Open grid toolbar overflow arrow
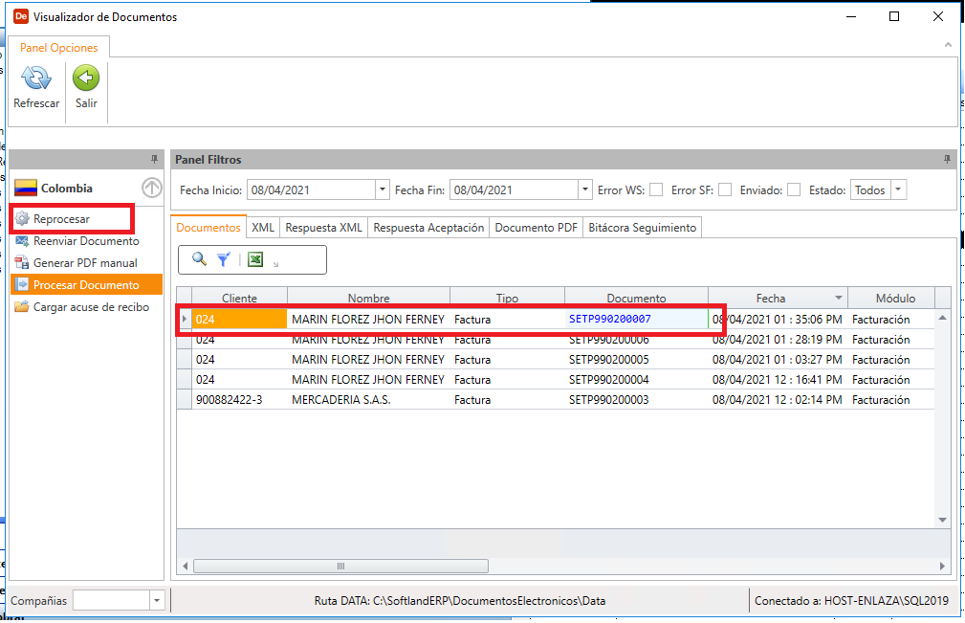Screen dimensions: 965x623 [275, 263]
